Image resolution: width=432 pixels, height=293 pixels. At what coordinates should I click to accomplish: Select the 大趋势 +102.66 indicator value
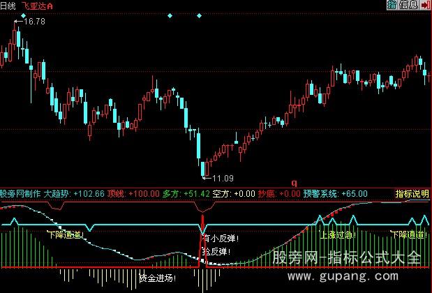point(74,194)
